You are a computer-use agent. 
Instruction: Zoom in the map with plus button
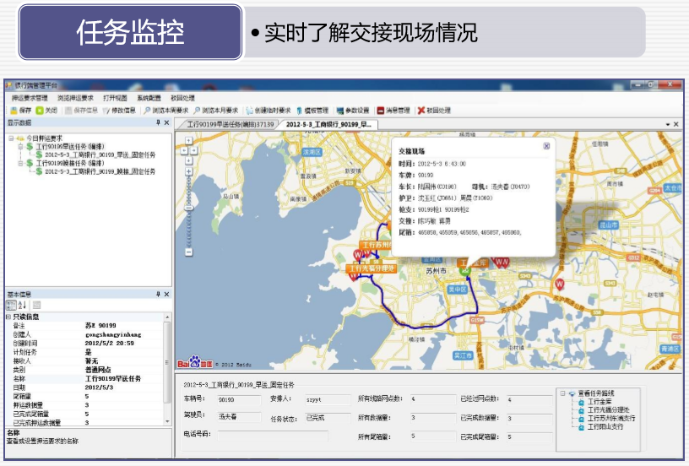[188, 171]
